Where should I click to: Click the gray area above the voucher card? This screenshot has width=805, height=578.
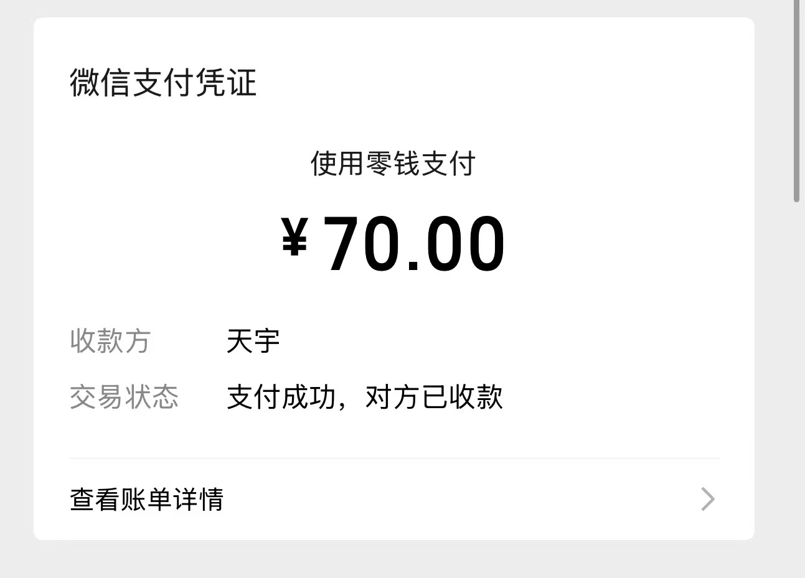point(394,8)
